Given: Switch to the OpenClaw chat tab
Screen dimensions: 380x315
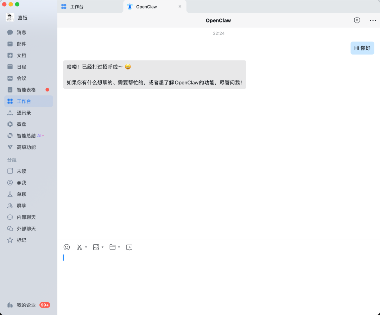Looking at the screenshot, I should click(146, 6).
